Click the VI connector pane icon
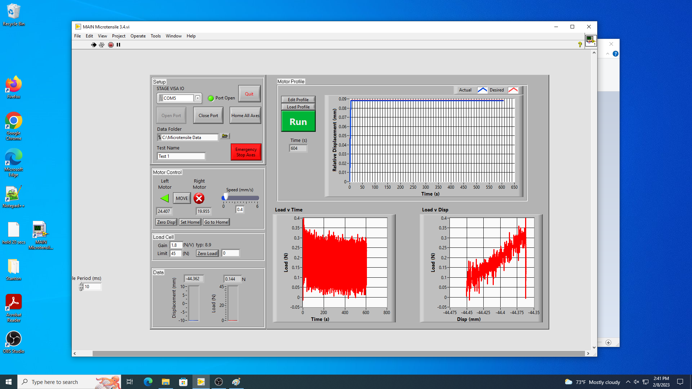This screenshot has width=692, height=389. (x=590, y=40)
